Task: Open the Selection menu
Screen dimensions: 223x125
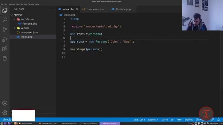Action: (x=11, y=4)
